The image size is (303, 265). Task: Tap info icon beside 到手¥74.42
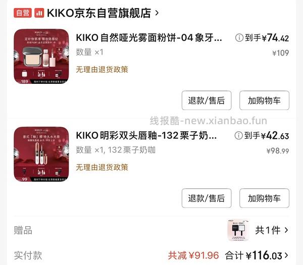pos(239,37)
